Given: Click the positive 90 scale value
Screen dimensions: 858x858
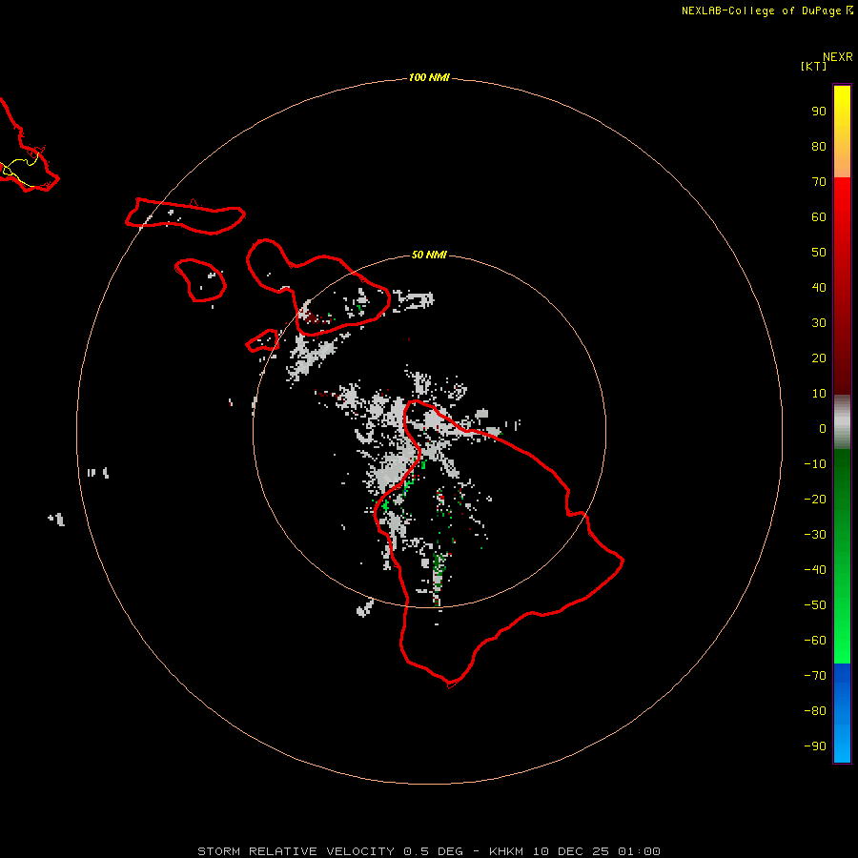Looking at the screenshot, I should pyautogui.click(x=819, y=112).
